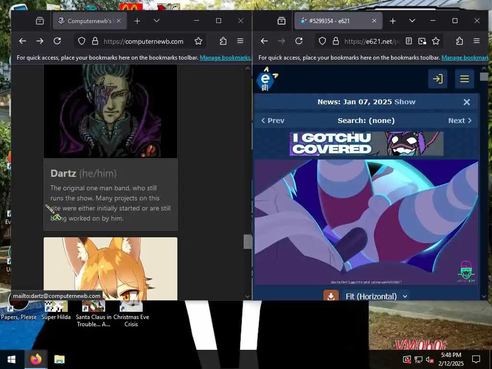Go to the Next post
Viewport: 492px width, 369px height.
point(460,121)
